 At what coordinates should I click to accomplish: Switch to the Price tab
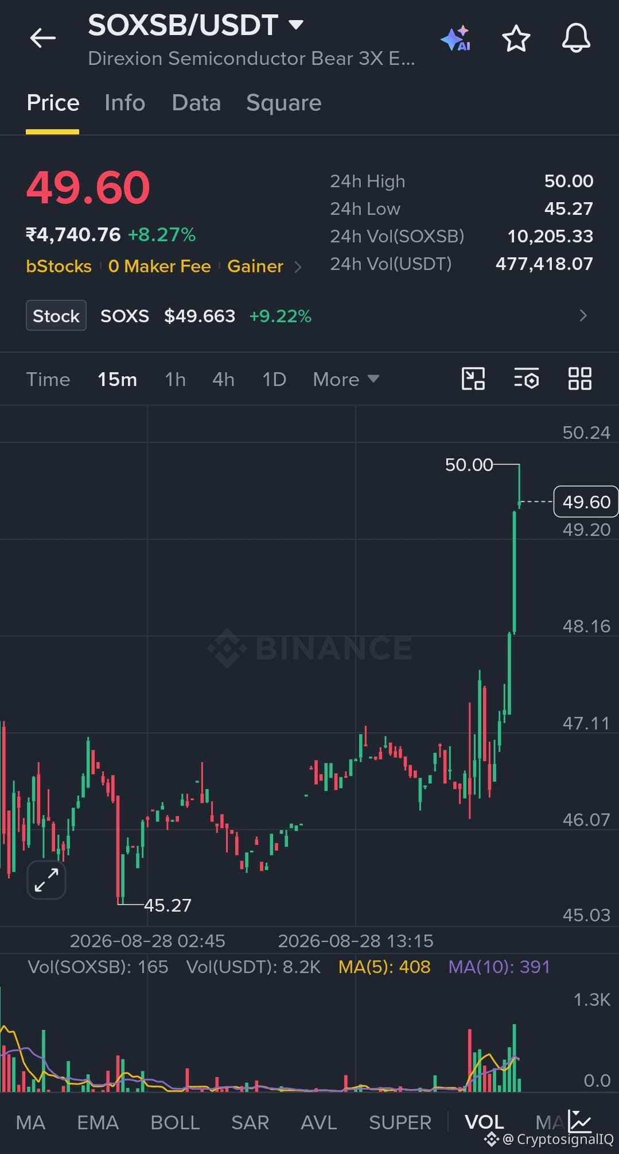[x=53, y=103]
